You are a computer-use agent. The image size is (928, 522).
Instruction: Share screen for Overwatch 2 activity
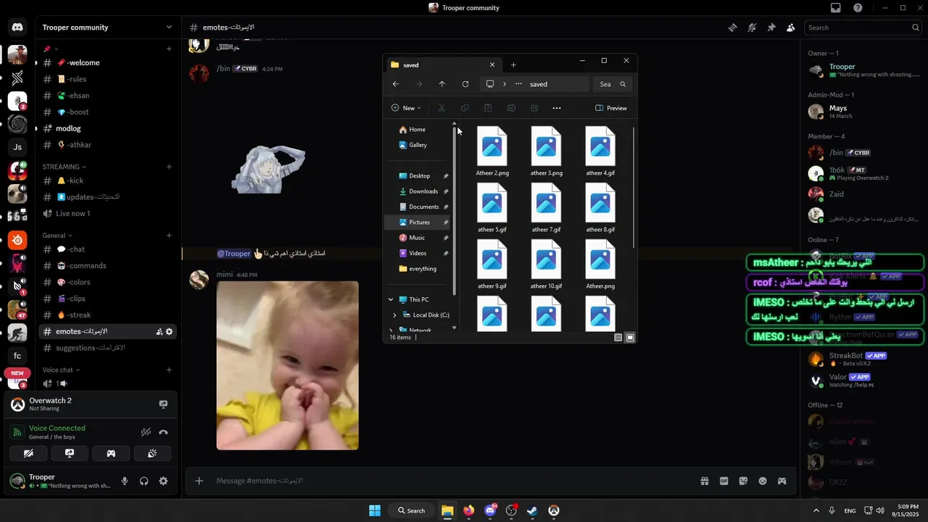[163, 405]
